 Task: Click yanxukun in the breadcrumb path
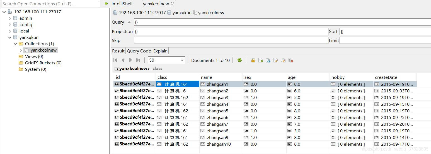pos(182,12)
